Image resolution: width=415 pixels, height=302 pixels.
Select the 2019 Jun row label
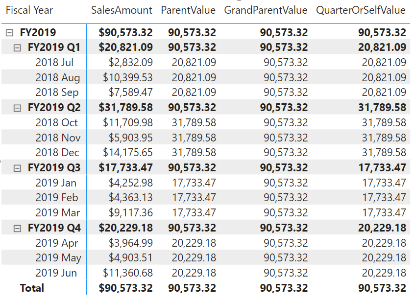tap(56, 273)
